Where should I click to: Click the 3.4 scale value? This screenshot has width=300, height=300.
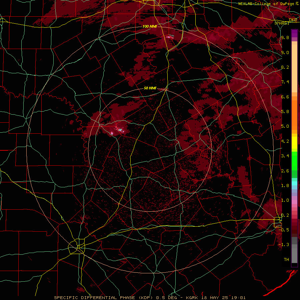click(285, 156)
